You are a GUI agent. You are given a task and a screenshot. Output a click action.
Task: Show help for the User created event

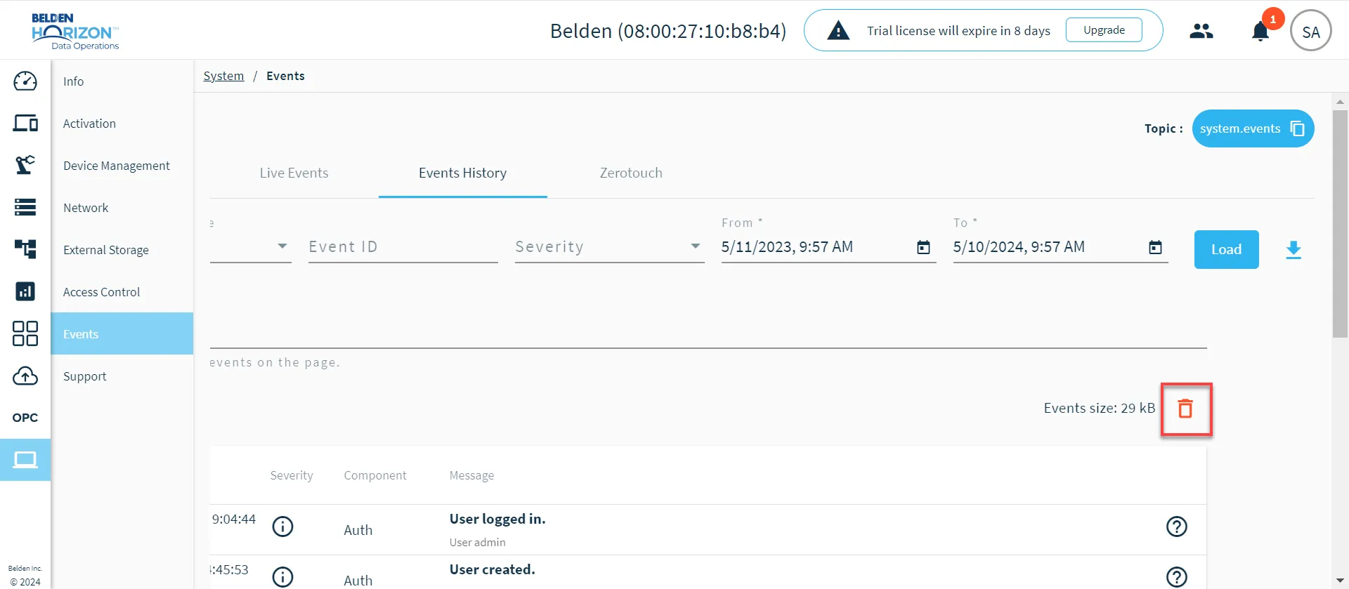click(1177, 577)
